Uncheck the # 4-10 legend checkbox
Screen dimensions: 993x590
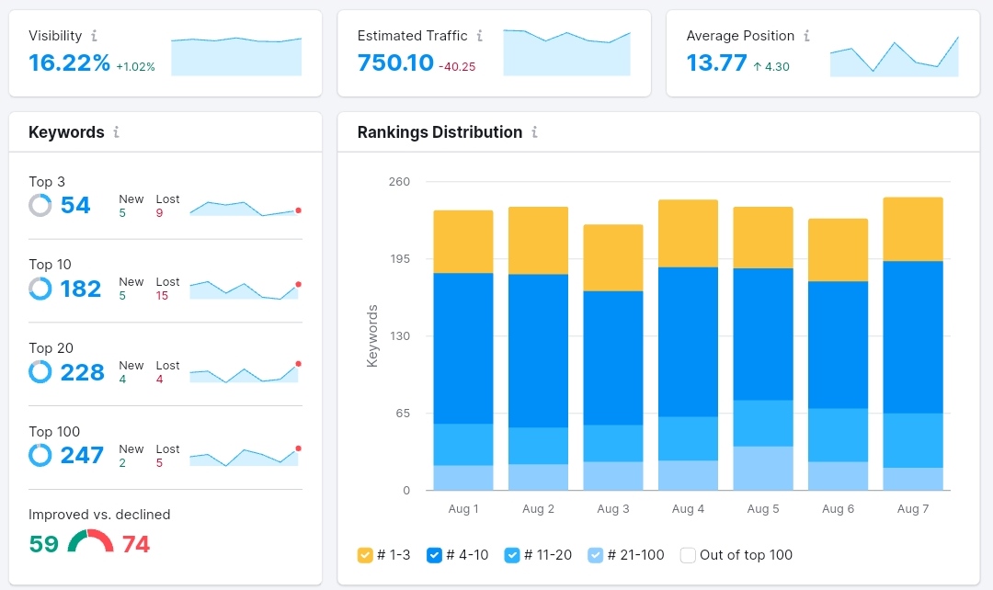click(x=434, y=555)
